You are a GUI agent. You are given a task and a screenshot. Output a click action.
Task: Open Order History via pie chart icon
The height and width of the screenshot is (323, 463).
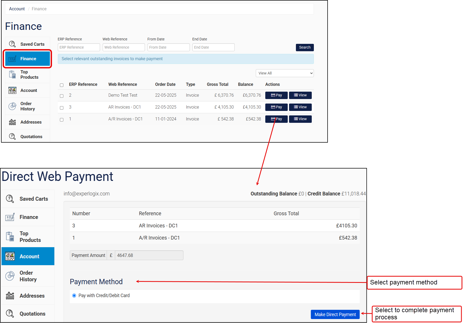(12, 106)
